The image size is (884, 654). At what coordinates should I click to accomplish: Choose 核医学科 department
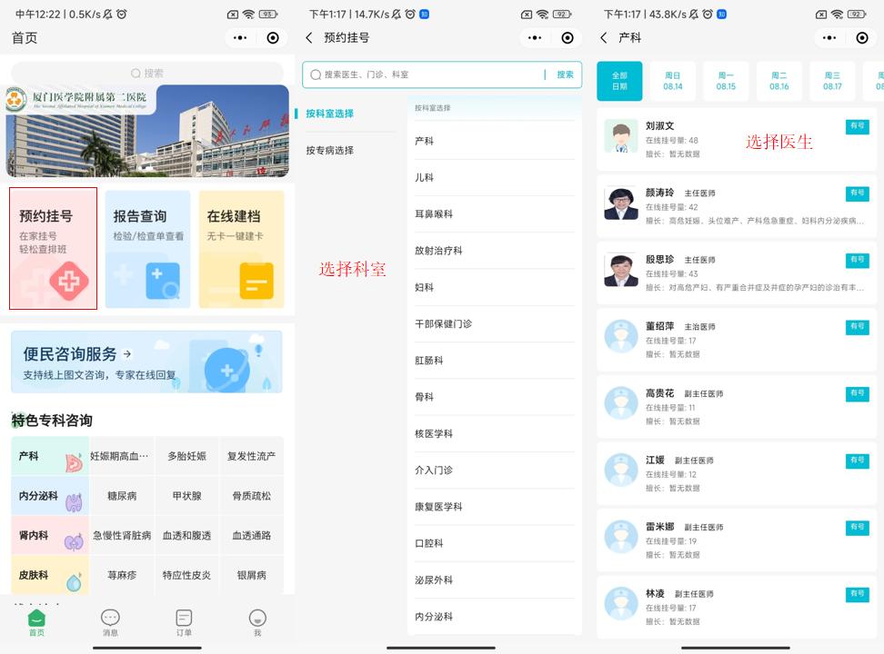tap(495, 434)
